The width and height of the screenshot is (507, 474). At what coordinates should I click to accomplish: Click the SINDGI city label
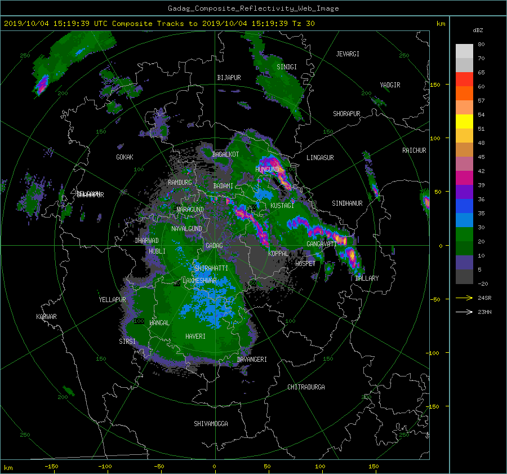point(287,67)
